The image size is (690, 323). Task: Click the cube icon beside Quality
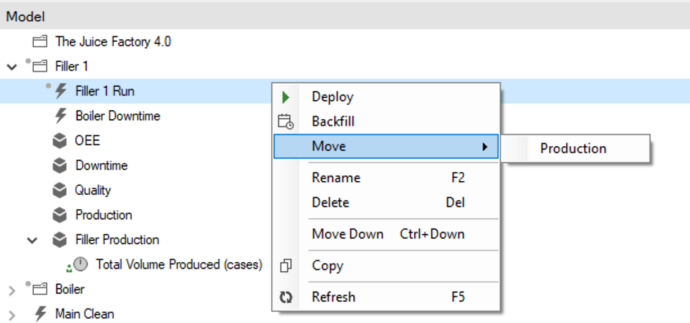coord(60,190)
